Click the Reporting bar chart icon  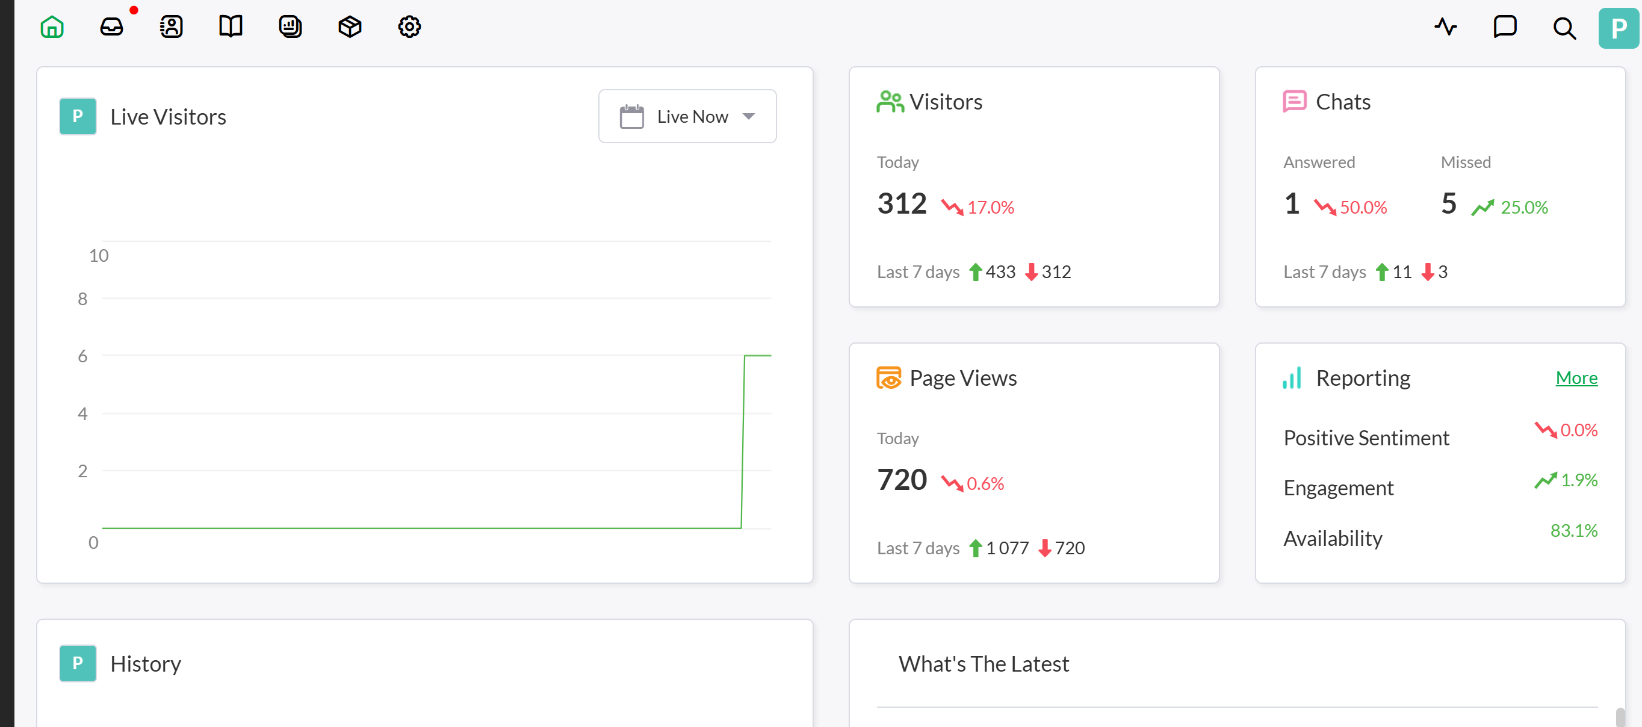1293,378
